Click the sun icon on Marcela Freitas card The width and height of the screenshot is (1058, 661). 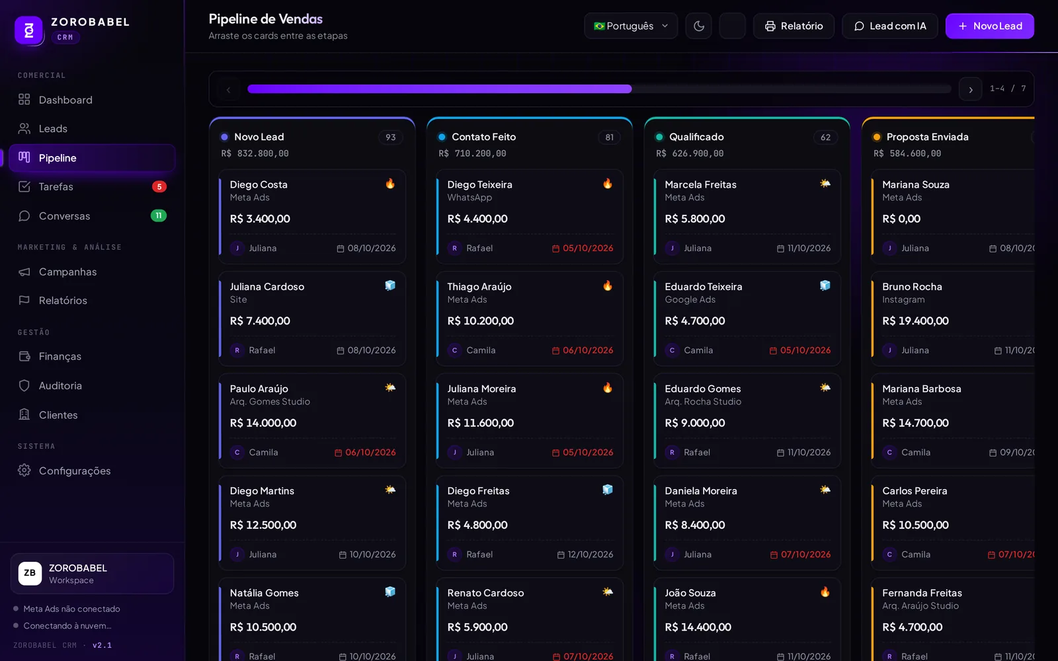point(825,184)
